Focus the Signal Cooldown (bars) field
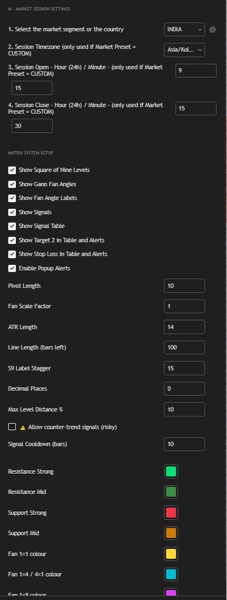Viewport: 227px width, 600px height. pyautogui.click(x=185, y=445)
